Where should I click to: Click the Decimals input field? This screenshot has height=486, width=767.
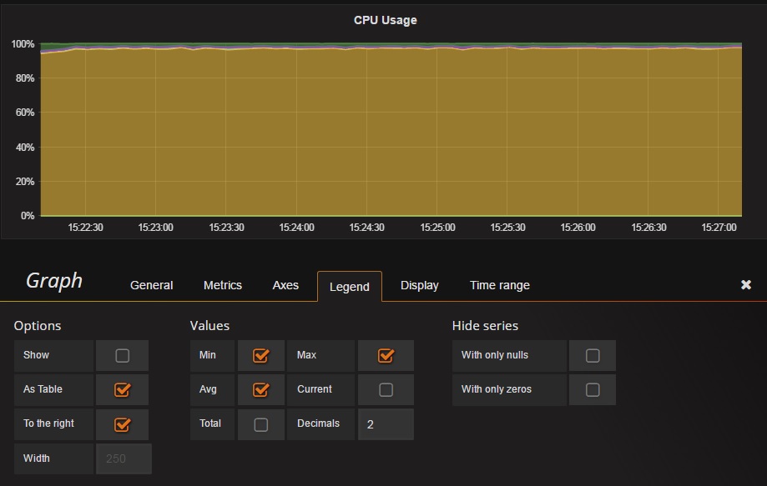pos(386,424)
